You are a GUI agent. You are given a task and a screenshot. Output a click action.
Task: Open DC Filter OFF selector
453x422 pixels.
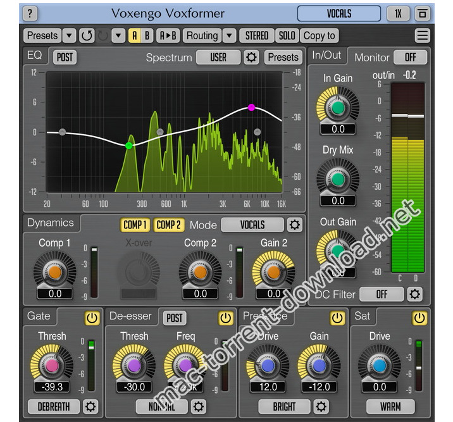pos(382,294)
